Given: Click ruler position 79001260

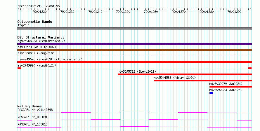Looking at the screenshot, I should pyautogui.click(x=151, y=12).
